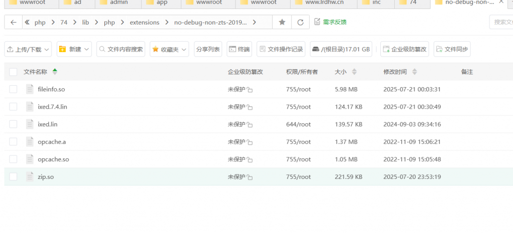The width and height of the screenshot is (513, 233).
Task: Sort by 大小 column arrows
Action: click(354, 72)
